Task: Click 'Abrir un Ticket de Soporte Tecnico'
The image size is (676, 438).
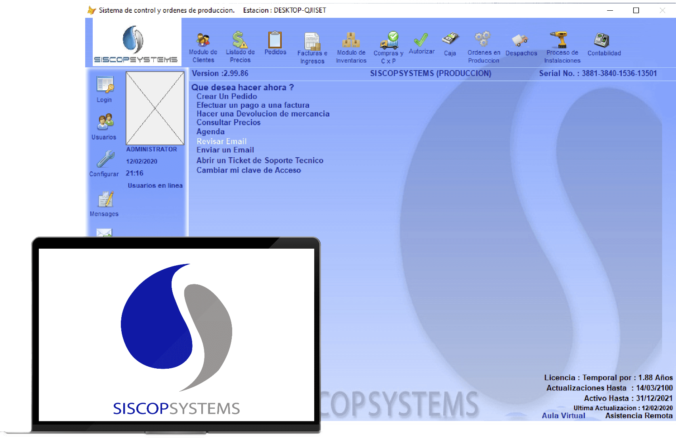Action: click(x=260, y=160)
